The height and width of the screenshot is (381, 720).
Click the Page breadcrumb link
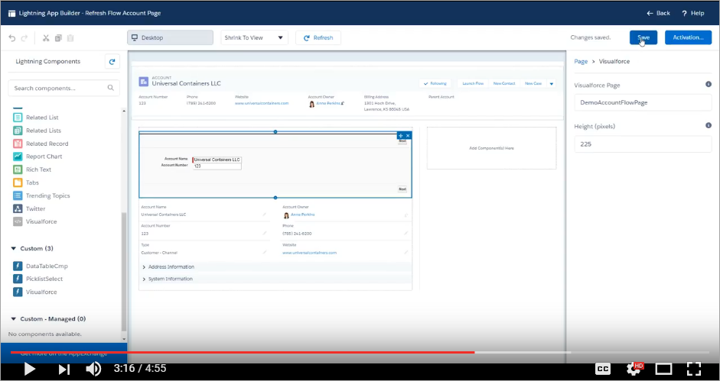click(x=581, y=61)
